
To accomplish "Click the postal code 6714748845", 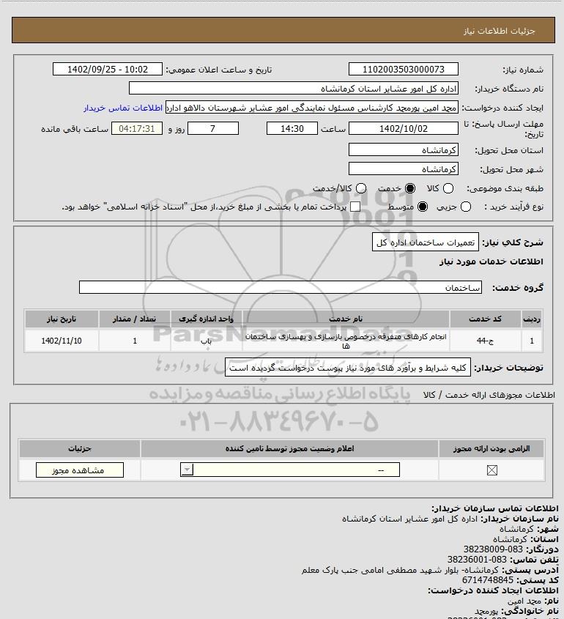I will click(488, 580).
